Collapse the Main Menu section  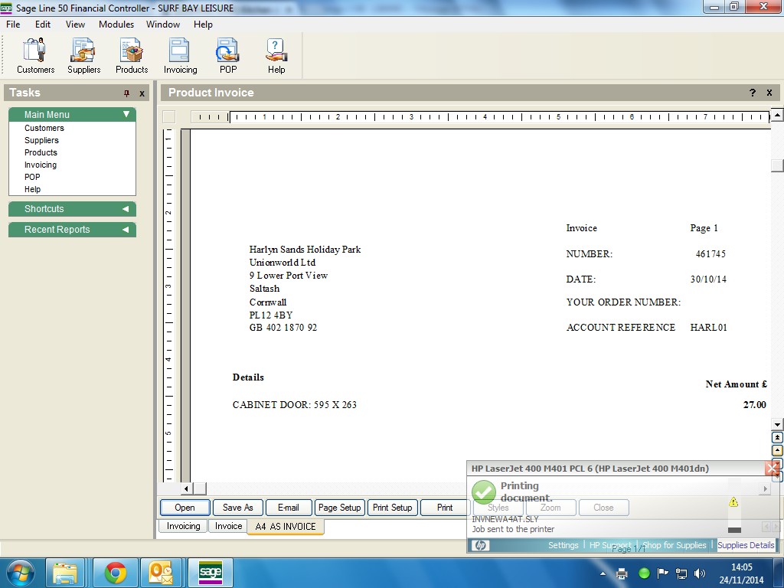click(126, 114)
